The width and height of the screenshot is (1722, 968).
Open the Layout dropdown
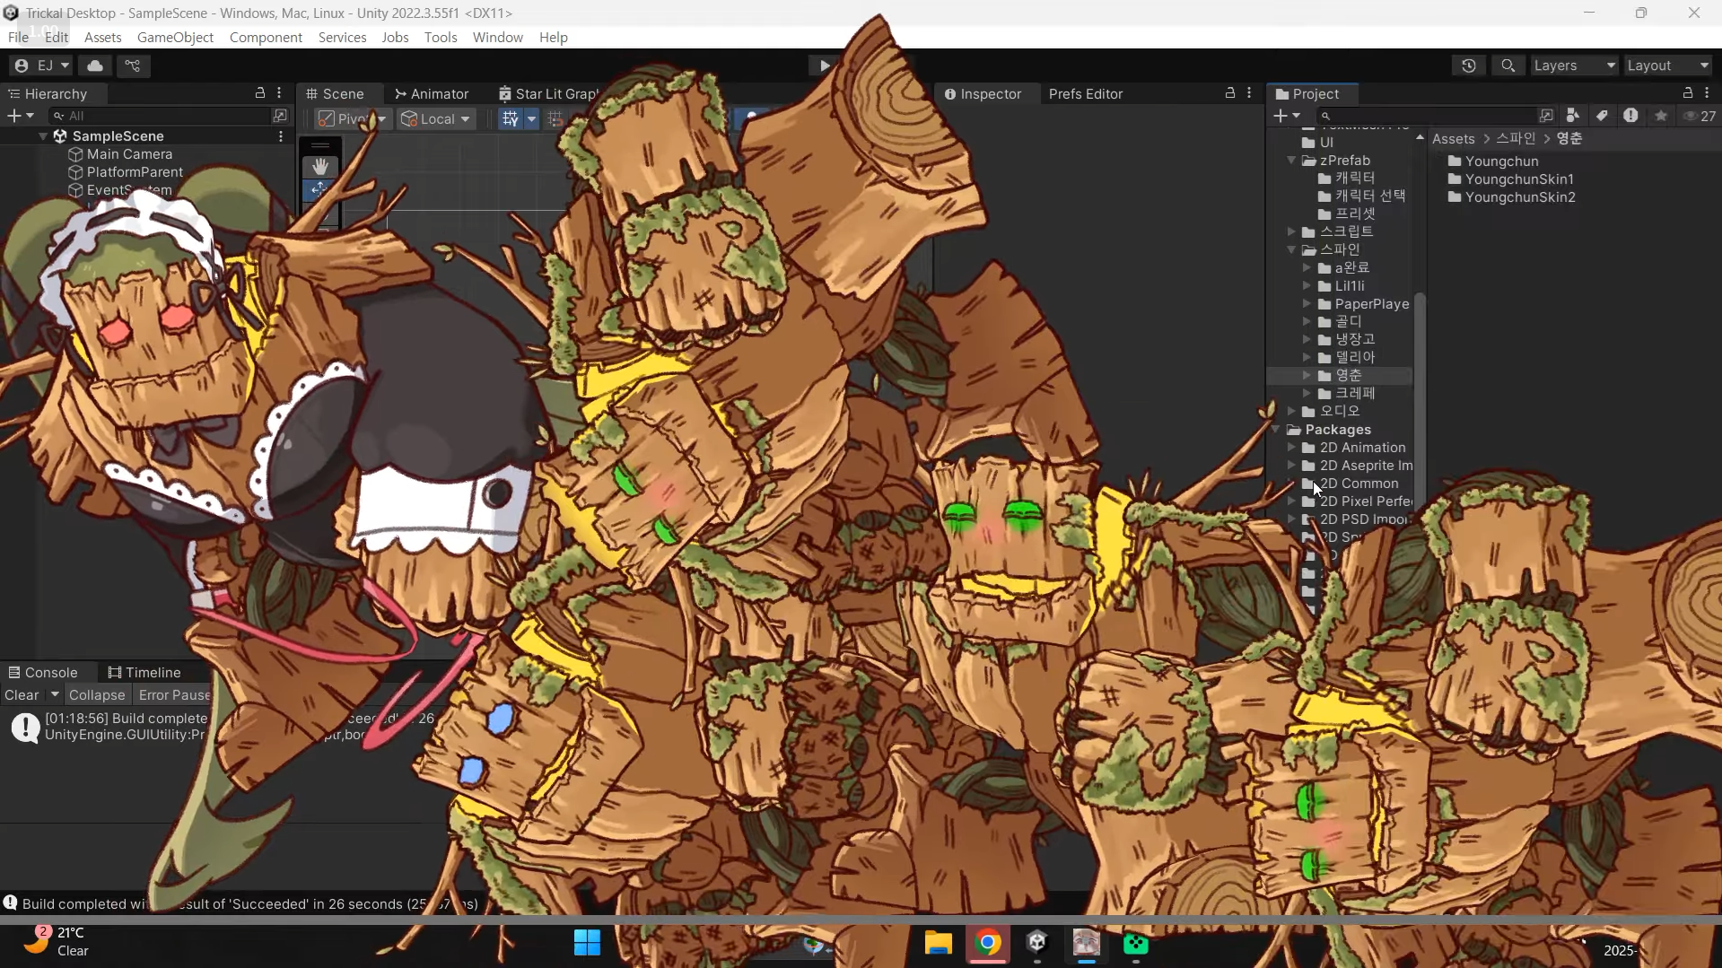pos(1667,65)
